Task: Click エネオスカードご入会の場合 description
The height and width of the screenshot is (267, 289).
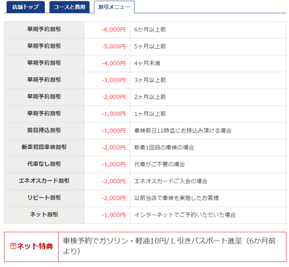Action: [171, 181]
